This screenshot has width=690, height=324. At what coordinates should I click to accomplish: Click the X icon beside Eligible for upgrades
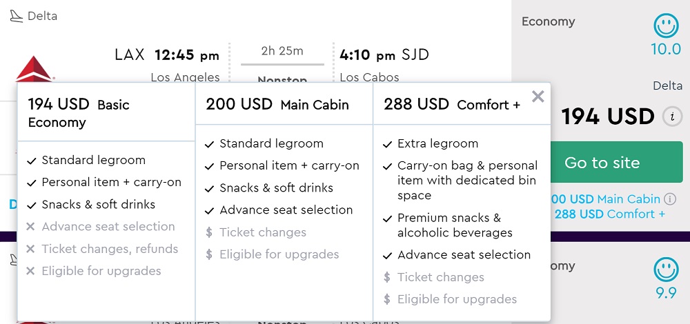click(x=30, y=271)
